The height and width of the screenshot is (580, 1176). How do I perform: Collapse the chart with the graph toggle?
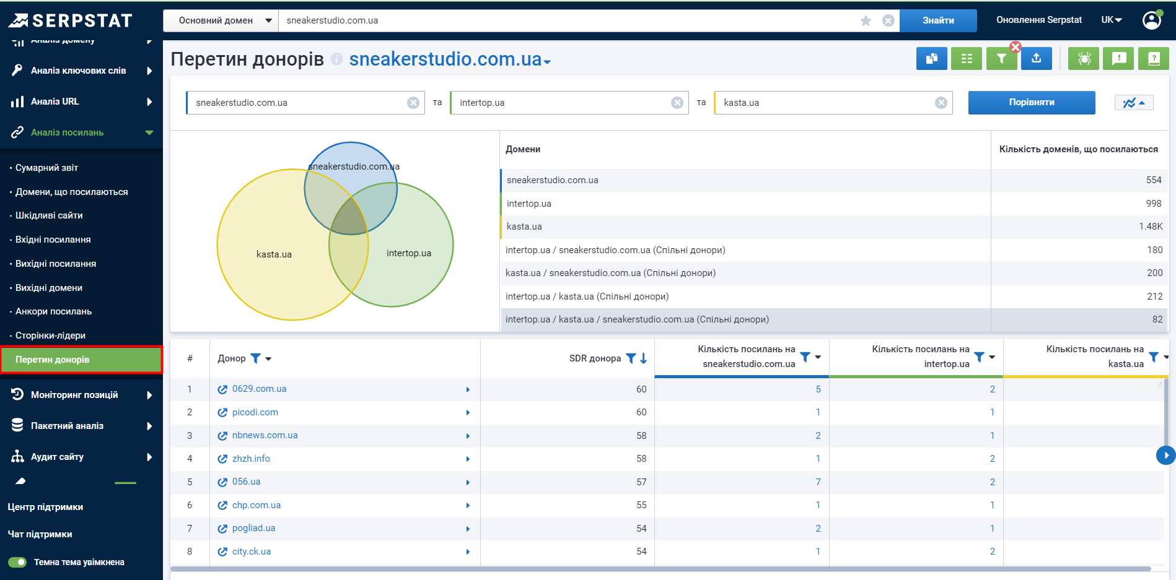1133,103
